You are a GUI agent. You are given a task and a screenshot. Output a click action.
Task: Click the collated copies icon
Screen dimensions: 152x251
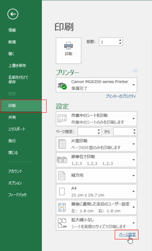pos(62,160)
